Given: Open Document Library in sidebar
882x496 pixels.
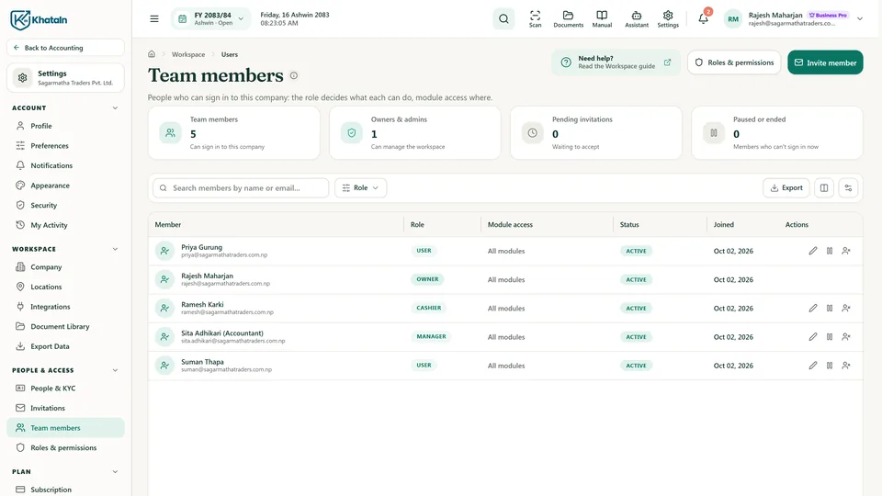Looking at the screenshot, I should (x=65, y=326).
